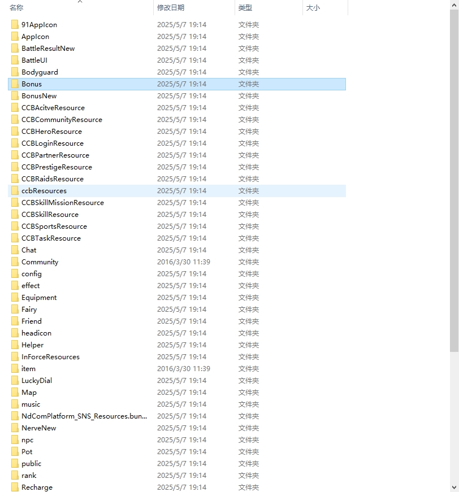Select the headicon folder name
Image resolution: width=459 pixels, height=492 pixels.
(36, 333)
